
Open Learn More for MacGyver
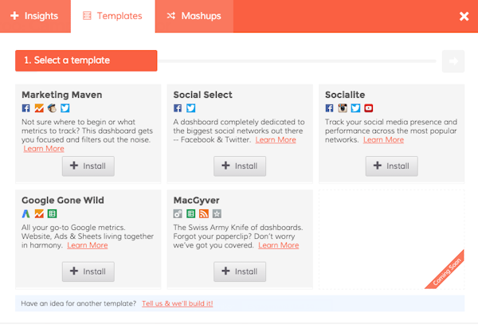click(x=279, y=245)
